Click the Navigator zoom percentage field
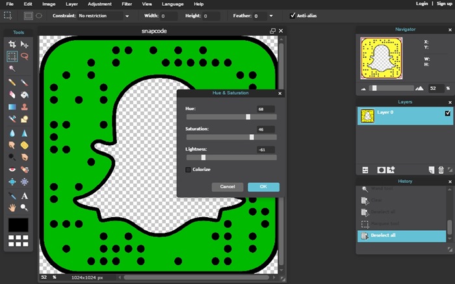This screenshot has width=455, height=284. [436, 88]
